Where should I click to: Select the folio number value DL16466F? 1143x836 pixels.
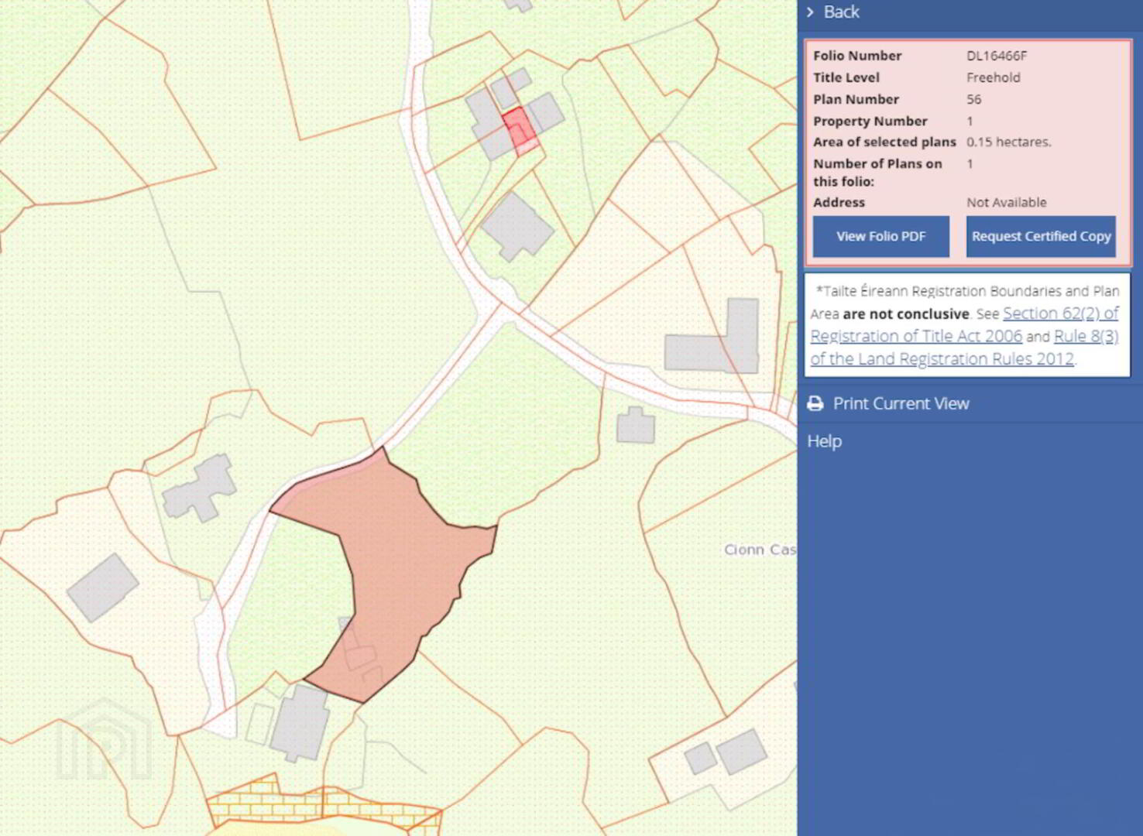tap(996, 56)
